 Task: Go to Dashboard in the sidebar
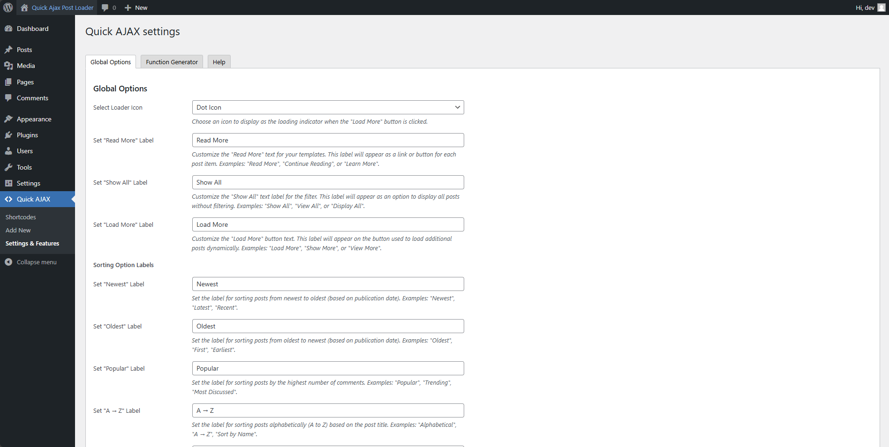(x=33, y=29)
